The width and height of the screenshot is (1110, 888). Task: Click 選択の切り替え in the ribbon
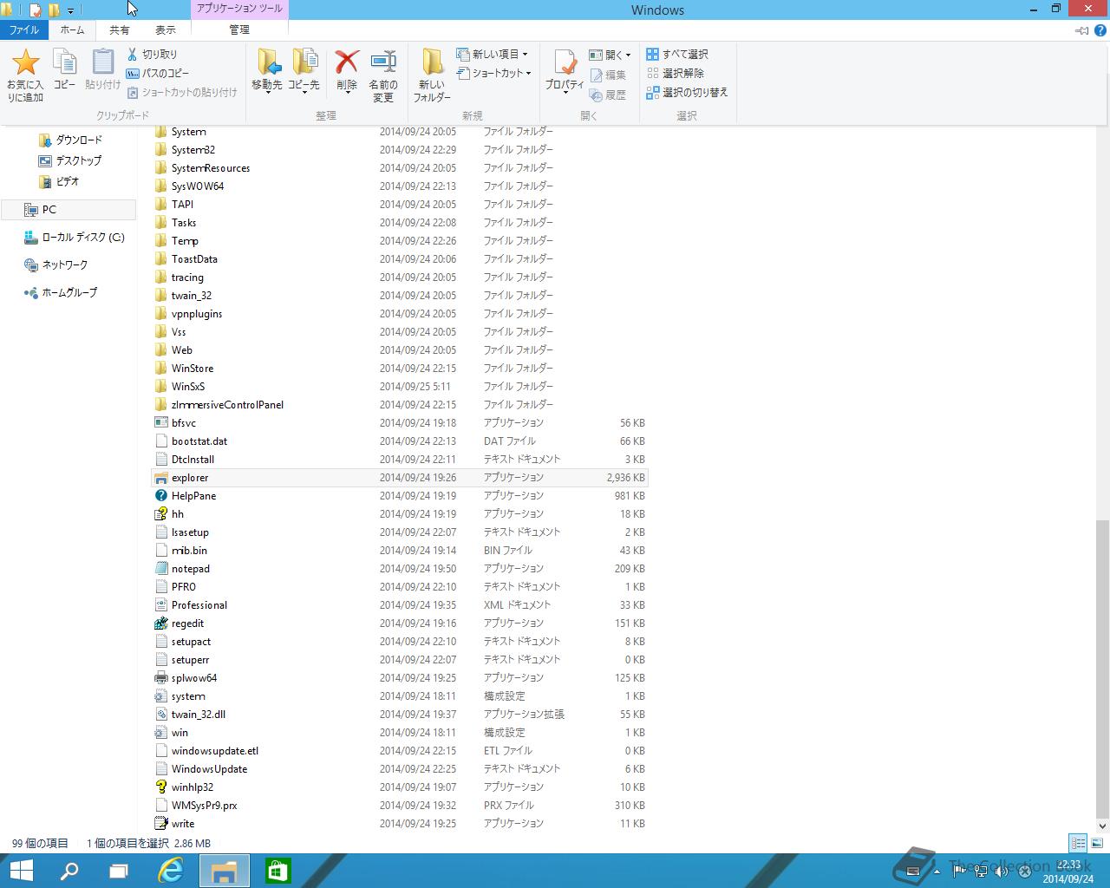687,92
